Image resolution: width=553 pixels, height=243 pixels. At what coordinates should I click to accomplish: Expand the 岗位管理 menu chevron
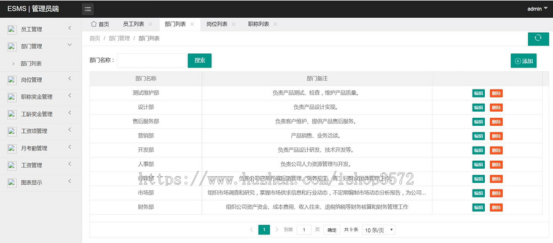pos(70,79)
